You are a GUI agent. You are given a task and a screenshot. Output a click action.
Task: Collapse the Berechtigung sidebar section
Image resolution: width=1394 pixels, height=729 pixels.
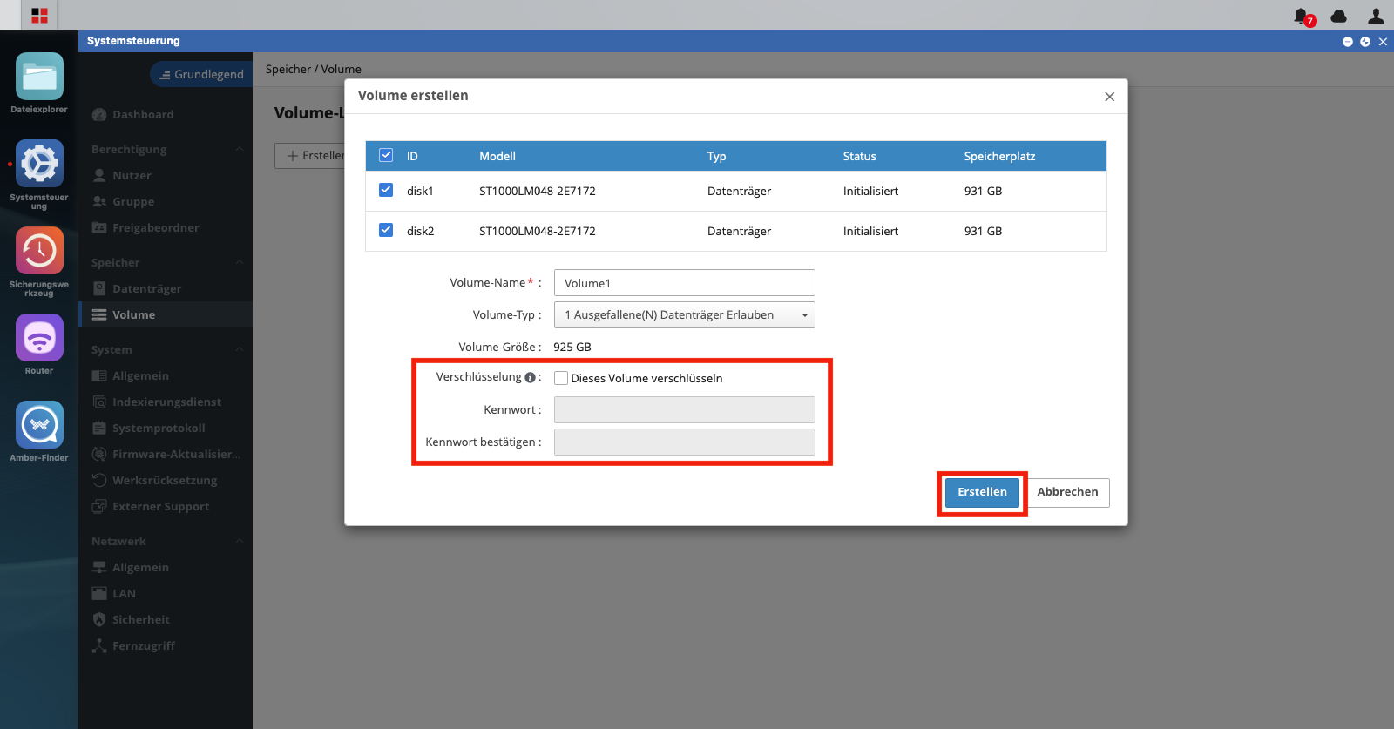(240, 149)
